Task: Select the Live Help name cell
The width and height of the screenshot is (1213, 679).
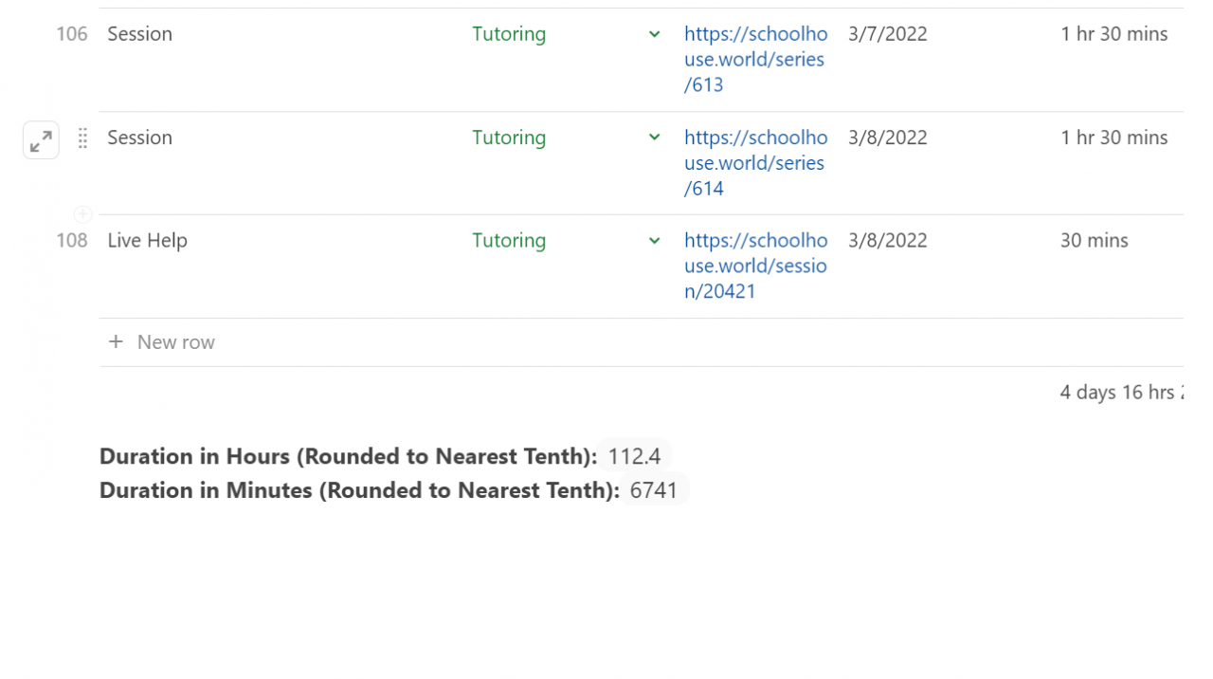Action: pyautogui.click(x=148, y=241)
